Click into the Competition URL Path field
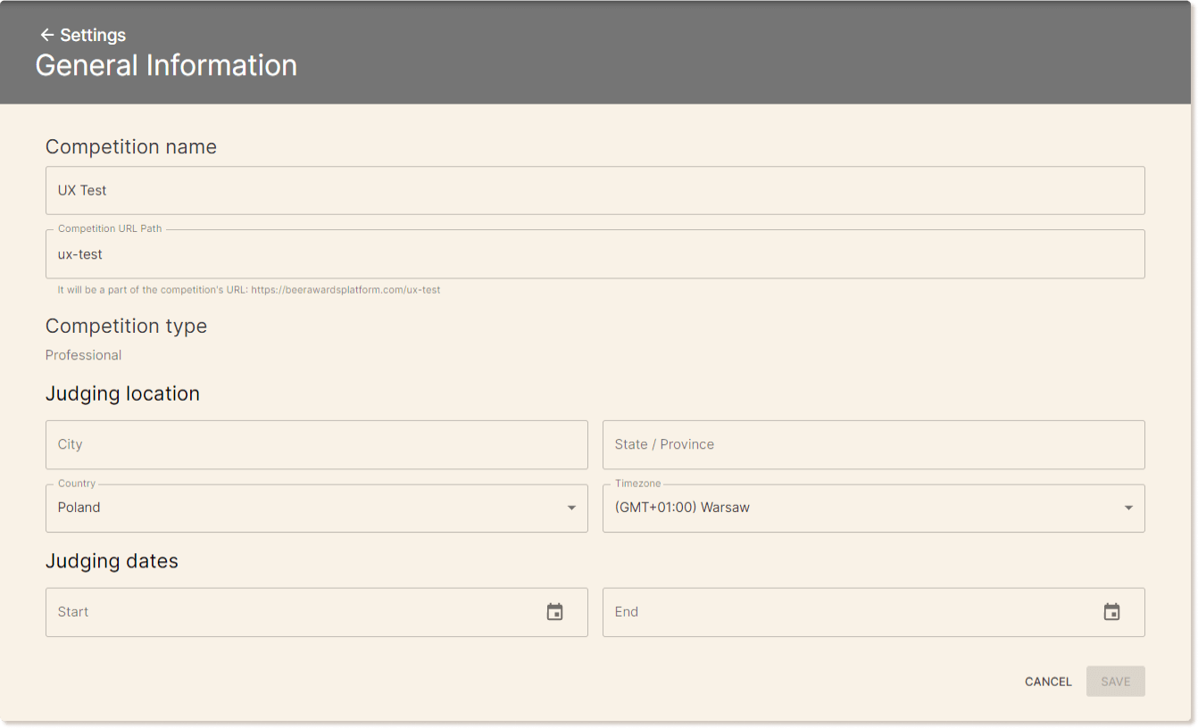Image resolution: width=1198 pixels, height=728 pixels. click(595, 254)
